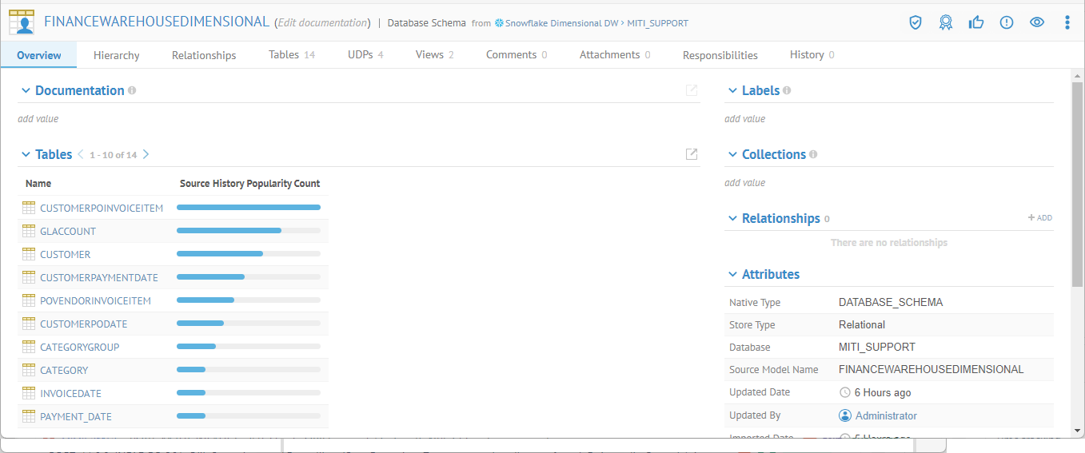Click the info icon beside Labels
This screenshot has height=453, width=1085.
click(787, 91)
